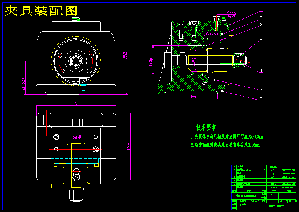Viewport: 299px width, 212px height.
Task: Click leader callout number 5
Action: tap(261, 71)
